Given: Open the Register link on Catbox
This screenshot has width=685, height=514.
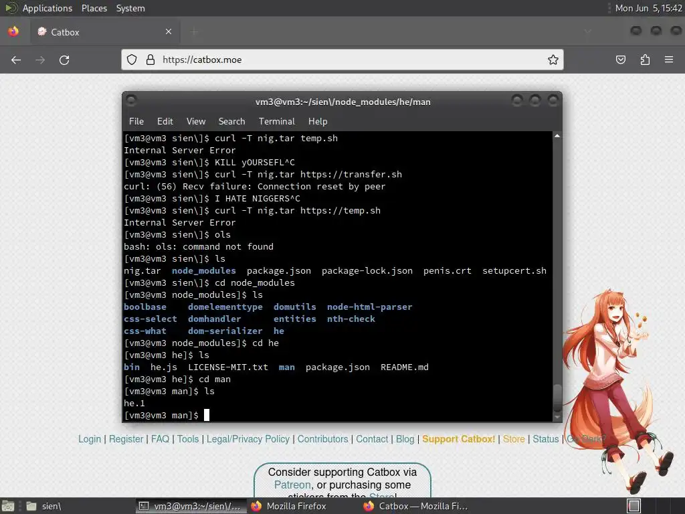Looking at the screenshot, I should (126, 439).
